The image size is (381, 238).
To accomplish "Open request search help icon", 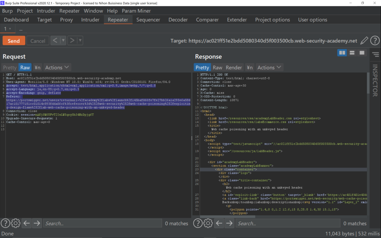I will coord(5,223).
